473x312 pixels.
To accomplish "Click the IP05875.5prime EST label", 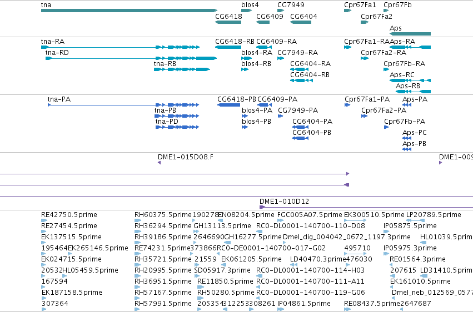I will [410, 225].
